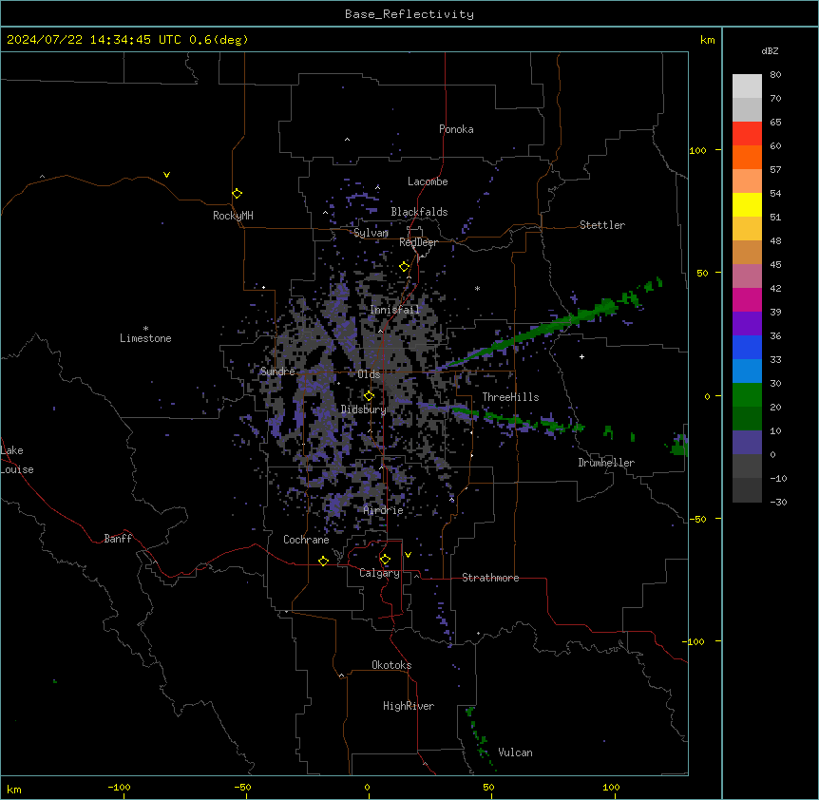Pick the yellow 51-54 dBZ legend swatch

pyautogui.click(x=747, y=205)
